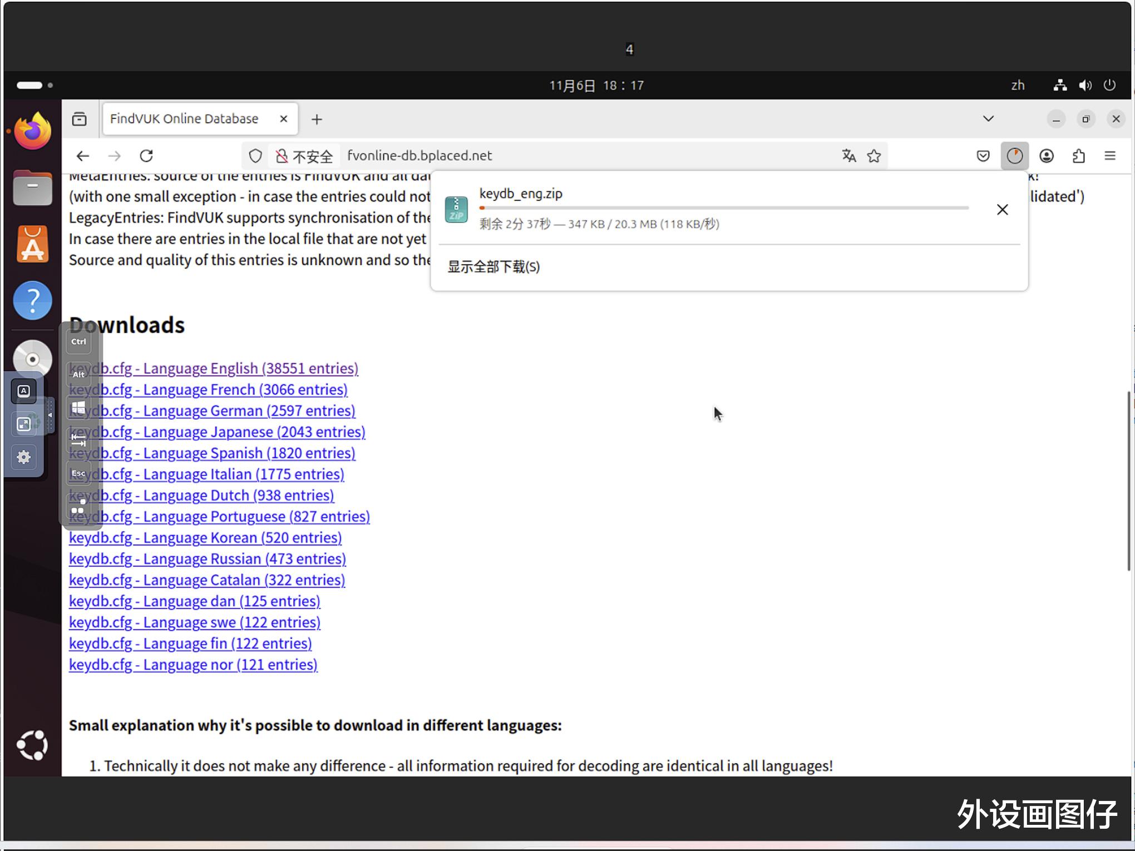Image resolution: width=1135 pixels, height=851 pixels.
Task: Expand the list all tabs chevron
Action: coord(988,118)
